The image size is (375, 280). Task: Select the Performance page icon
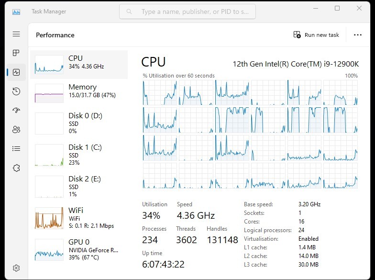pos(16,72)
